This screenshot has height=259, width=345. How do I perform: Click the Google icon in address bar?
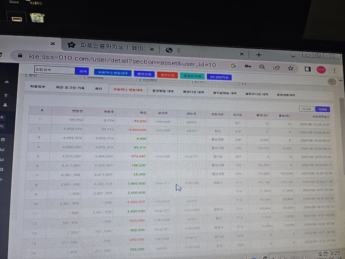coord(233,66)
